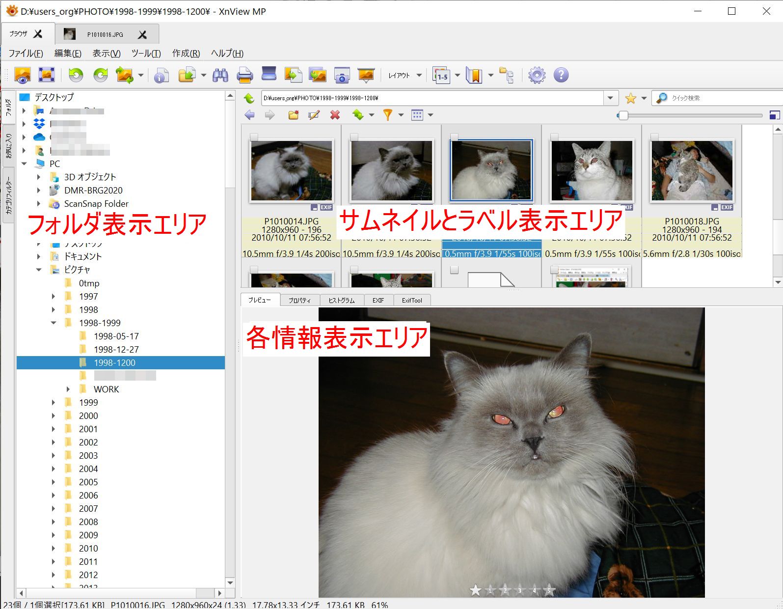783x609 pixels.
Task: Open the image viewer toolbar icon
Action: coord(23,75)
